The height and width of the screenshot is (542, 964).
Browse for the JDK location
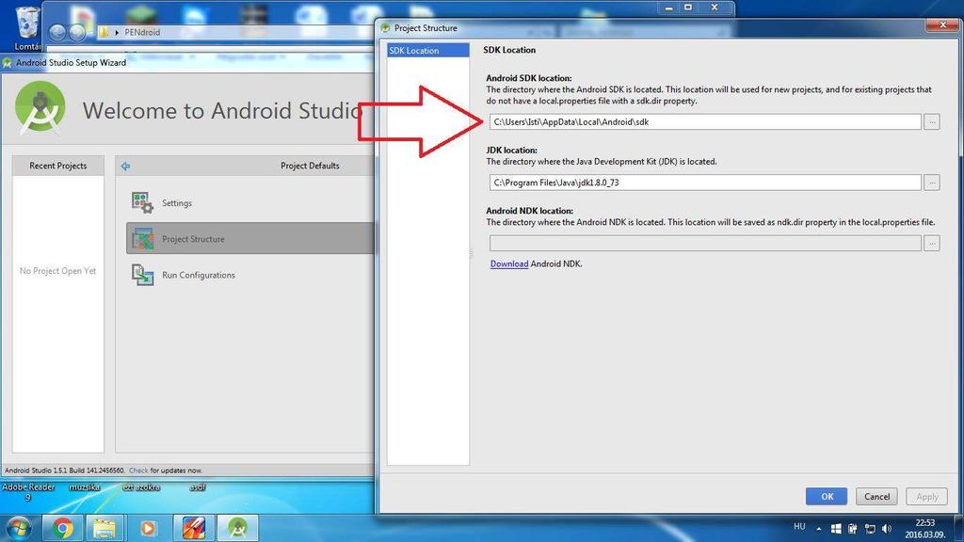click(932, 183)
